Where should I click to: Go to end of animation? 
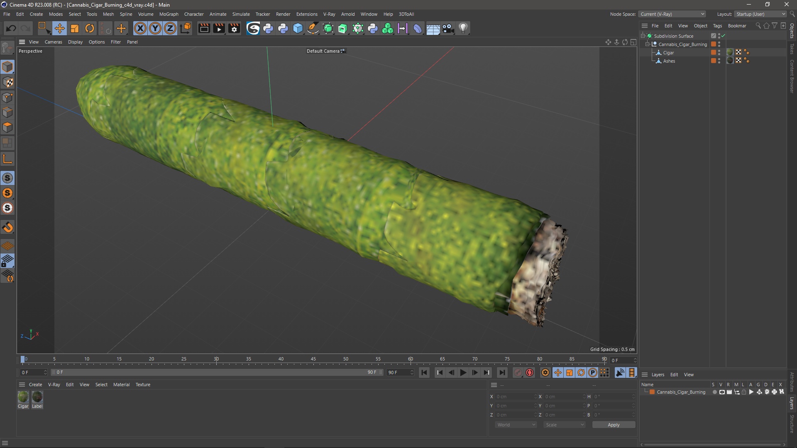click(x=502, y=373)
